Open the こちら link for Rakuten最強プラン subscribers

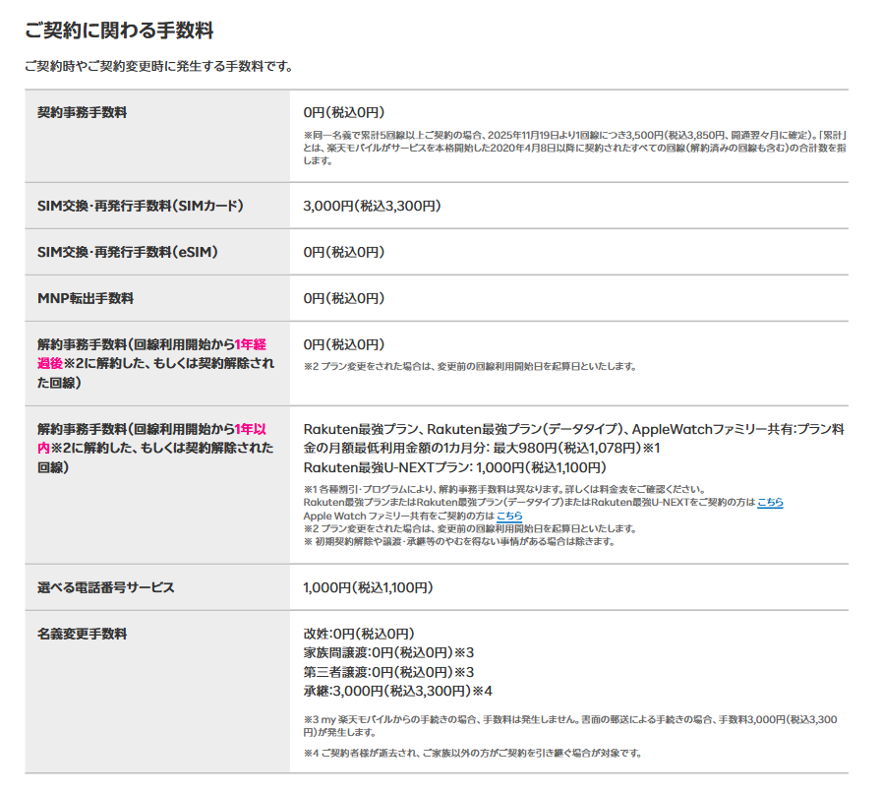click(x=770, y=502)
